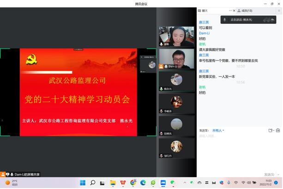Click the chat message 请大家佩戴好党徽
283x189 pixels.
212,50
